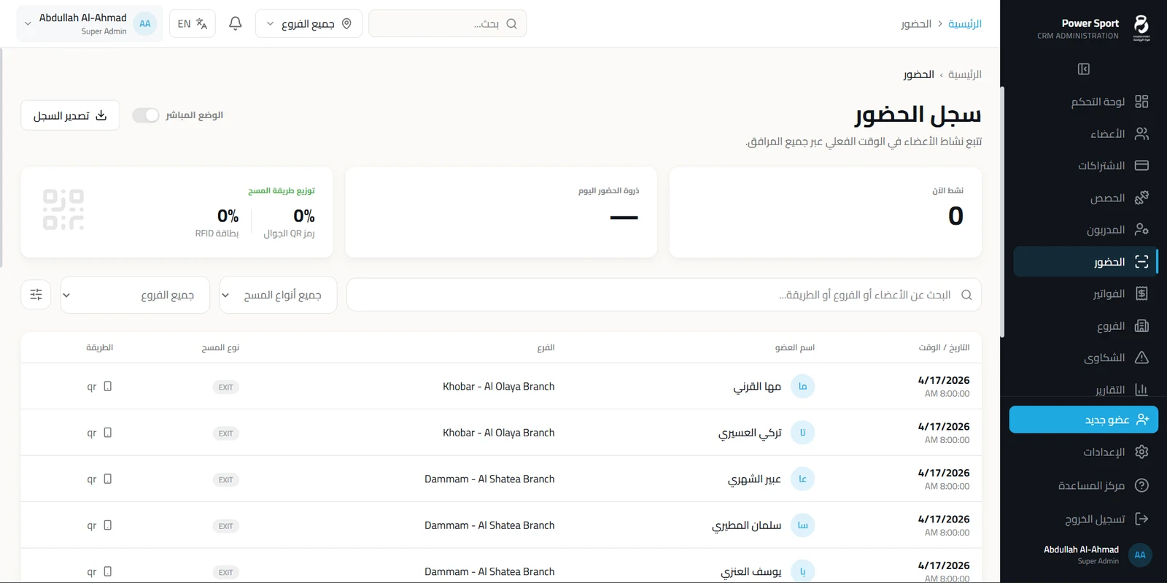Click تسجيل الخروج logout icon
1167x583 pixels.
coord(1141,519)
